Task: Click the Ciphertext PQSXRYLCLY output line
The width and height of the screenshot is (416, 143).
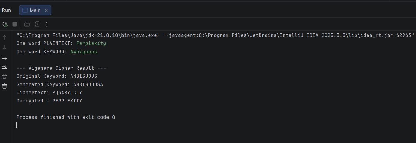Action: 49,93
